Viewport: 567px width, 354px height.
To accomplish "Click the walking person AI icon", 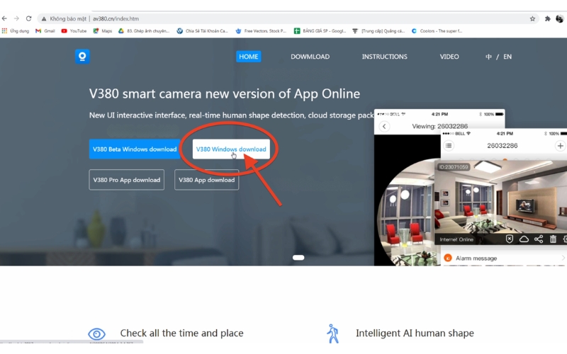I will [332, 333].
